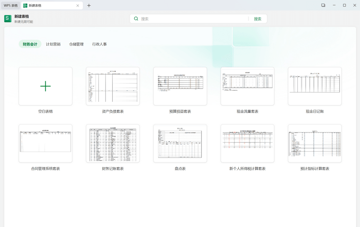Screen dimensions: 360x227
Task: Switch to the 计划营销 category
Action: pos(53,44)
